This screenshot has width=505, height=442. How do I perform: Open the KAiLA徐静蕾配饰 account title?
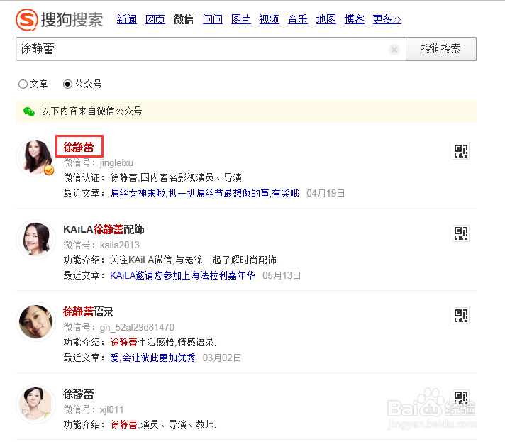point(104,229)
